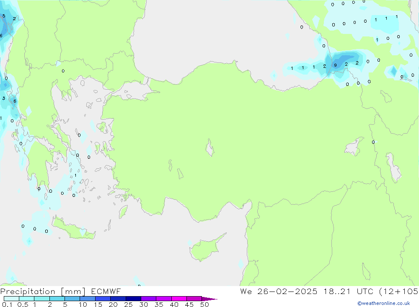Click the 20–25 mm dark blue swatch

click(x=118, y=299)
